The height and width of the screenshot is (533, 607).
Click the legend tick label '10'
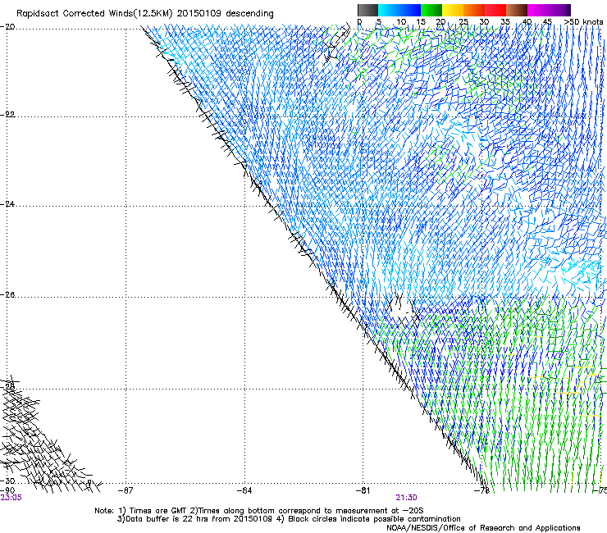coord(401,22)
